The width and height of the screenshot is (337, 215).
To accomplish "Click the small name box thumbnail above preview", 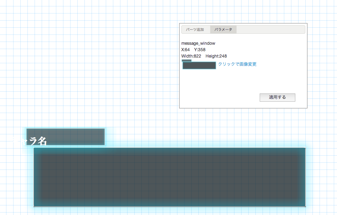I will click(x=186, y=60).
